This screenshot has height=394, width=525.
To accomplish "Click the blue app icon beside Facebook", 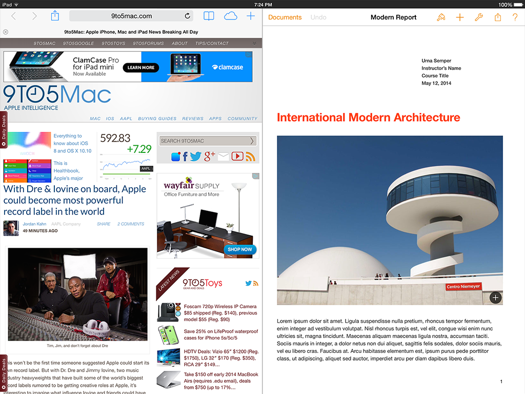I will [176, 156].
